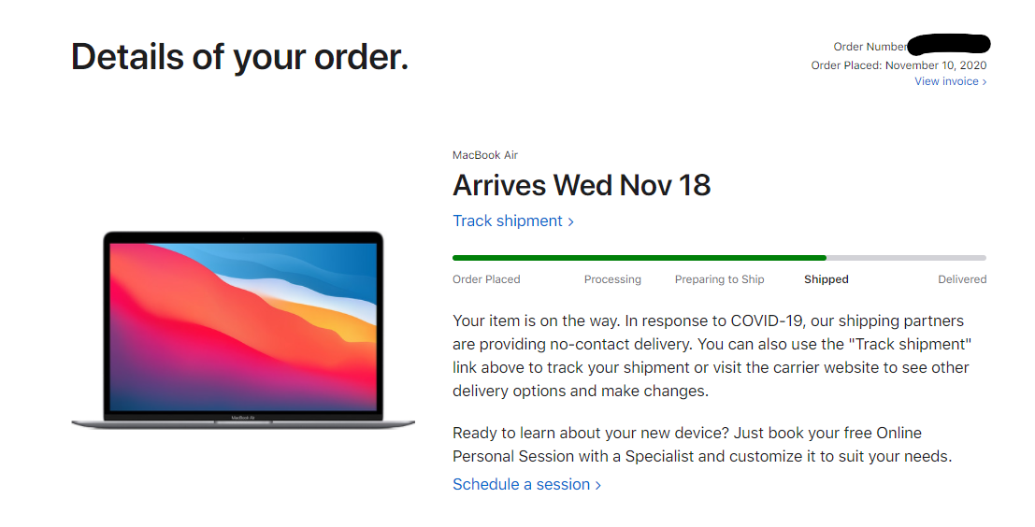Open the Schedule a session link
This screenshot has height=527, width=1035.
click(x=521, y=485)
